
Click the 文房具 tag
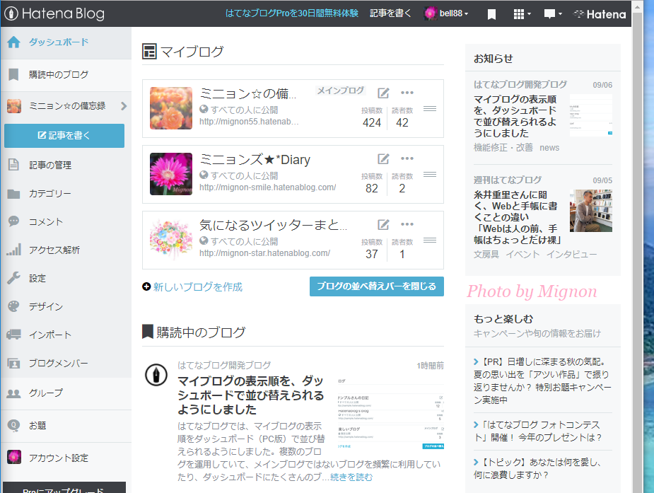(486, 255)
